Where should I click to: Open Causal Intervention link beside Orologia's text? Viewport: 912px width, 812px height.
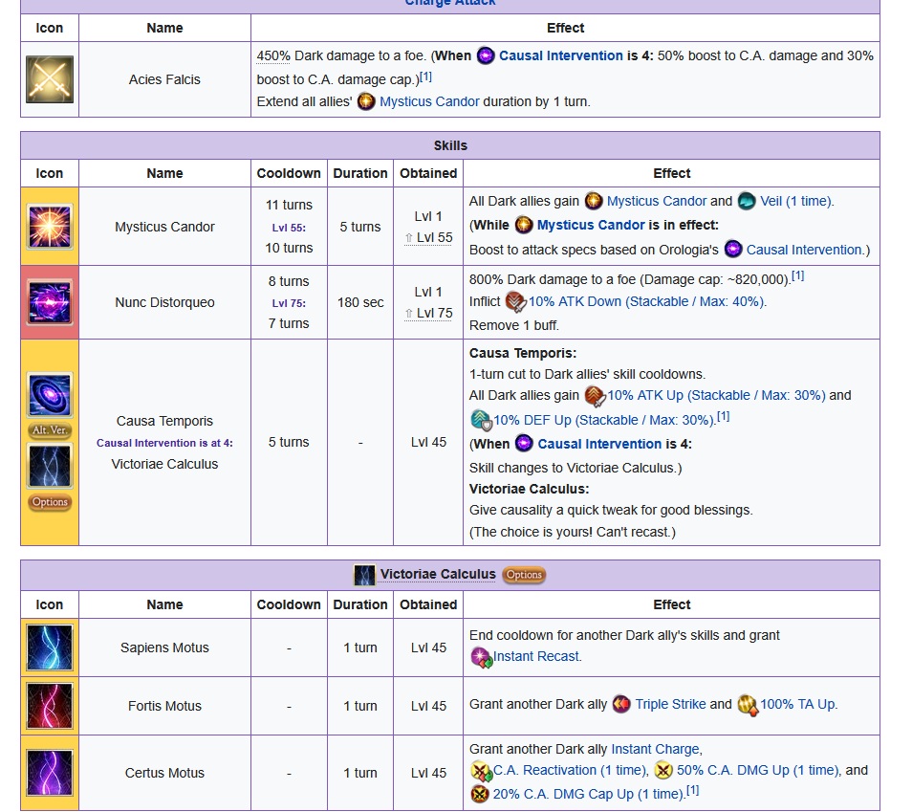[x=806, y=250]
